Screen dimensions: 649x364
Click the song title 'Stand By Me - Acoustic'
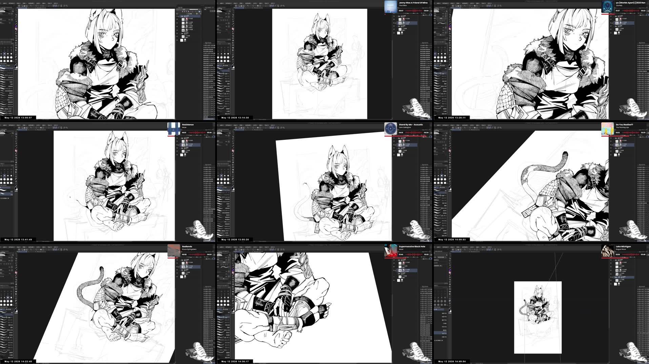(x=411, y=125)
